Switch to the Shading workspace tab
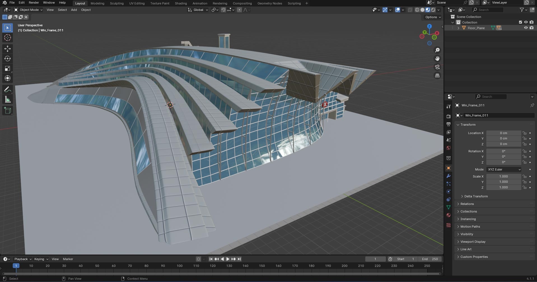This screenshot has width=537, height=282. 181,3
